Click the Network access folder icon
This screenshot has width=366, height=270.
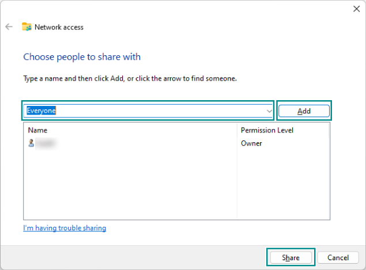point(27,27)
